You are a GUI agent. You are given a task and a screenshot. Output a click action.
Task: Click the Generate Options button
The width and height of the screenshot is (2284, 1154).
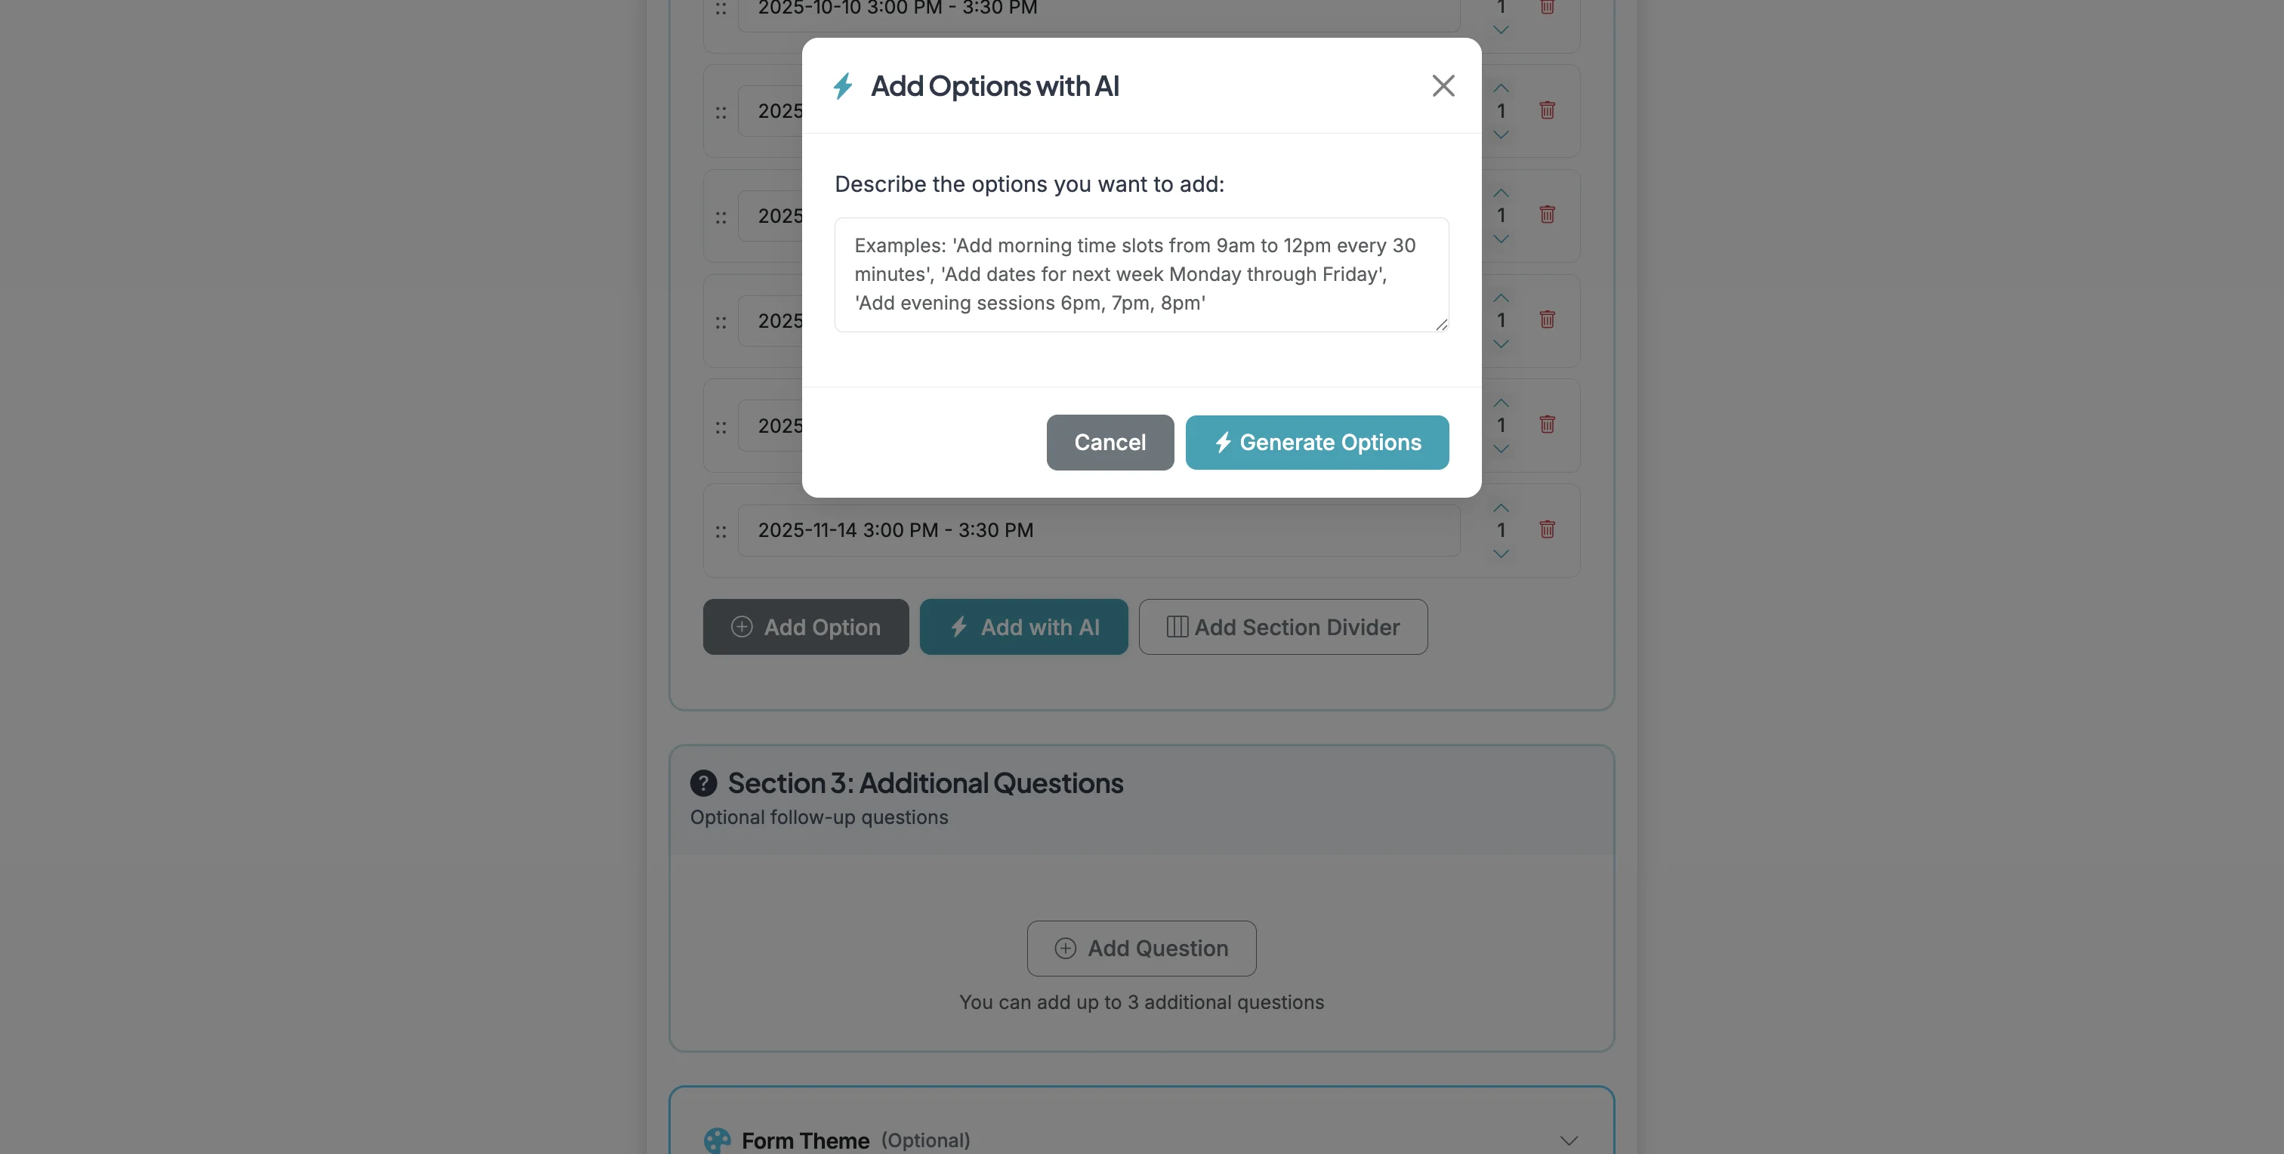point(1316,443)
